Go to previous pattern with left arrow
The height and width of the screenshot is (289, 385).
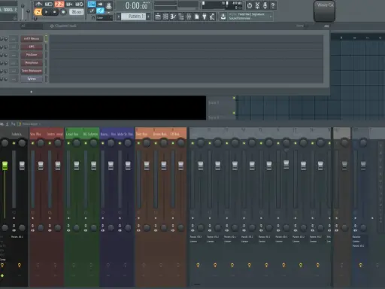coord(119,17)
